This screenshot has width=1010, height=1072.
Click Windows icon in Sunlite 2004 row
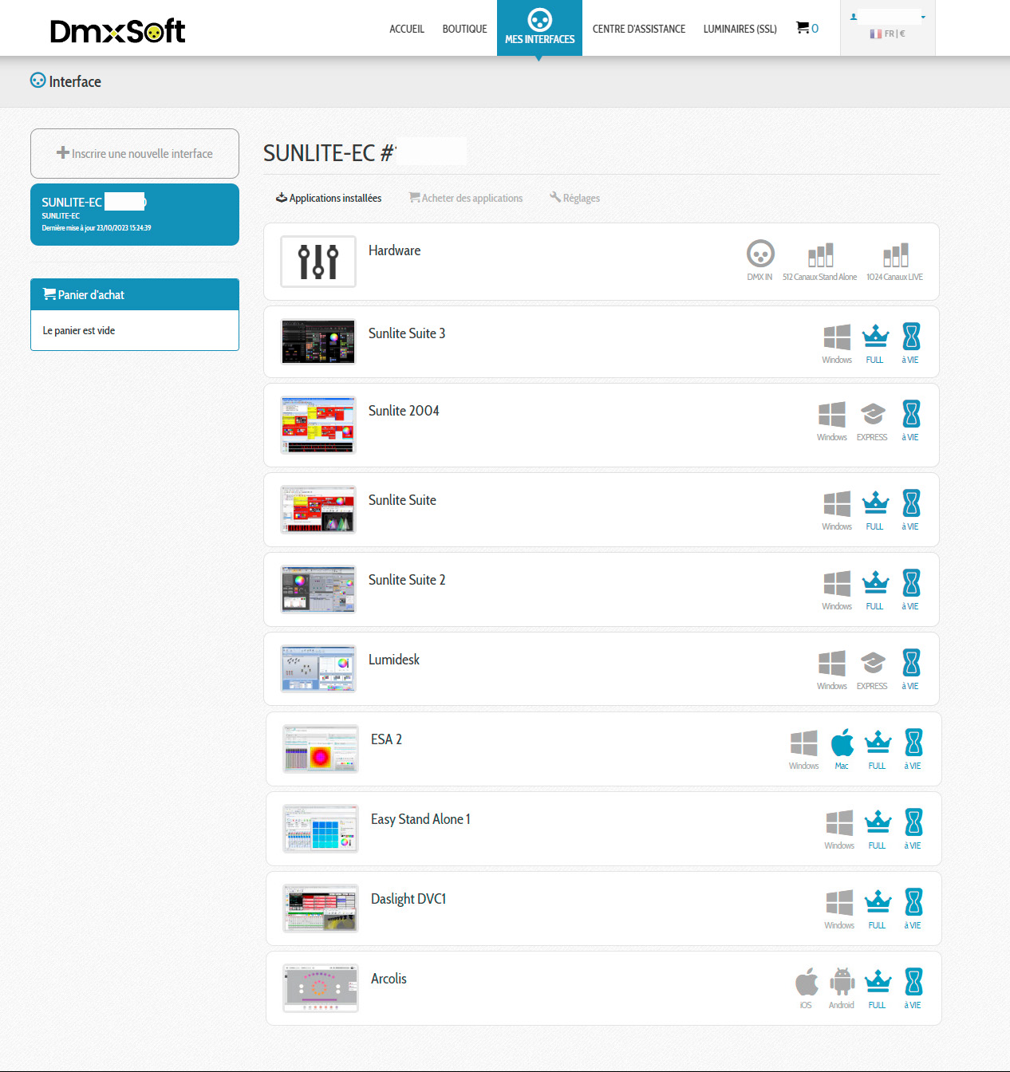[x=832, y=414]
